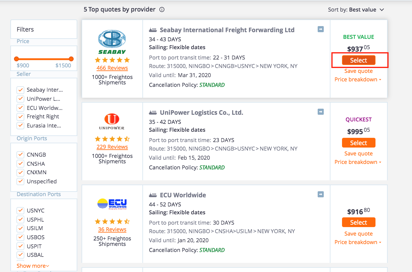The width and height of the screenshot is (412, 272).
Task: Open the 36 Reviews link
Action: [112, 229]
